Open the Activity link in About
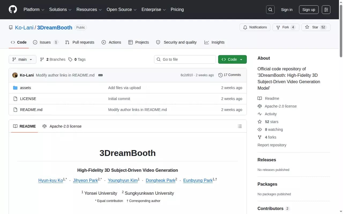 (x=267, y=114)
